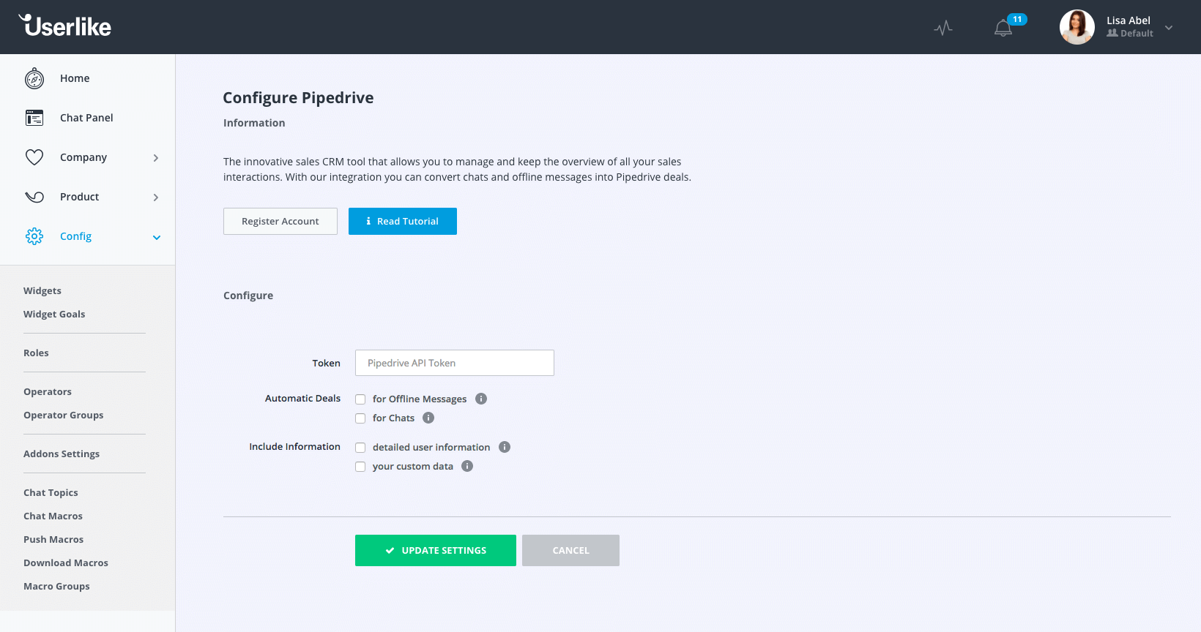
Task: Open Product in the sidebar
Action: 79,197
